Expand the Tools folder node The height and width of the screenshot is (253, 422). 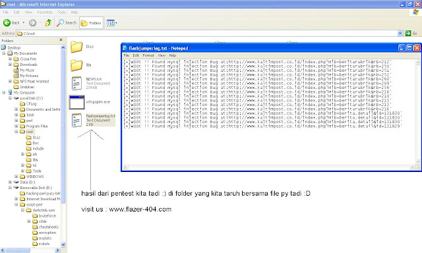[x=23, y=171]
